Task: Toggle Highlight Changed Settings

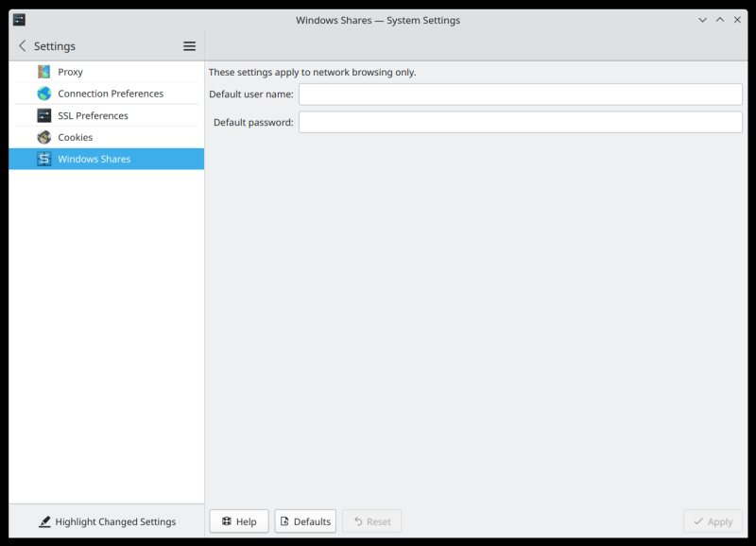Action: 107,521
